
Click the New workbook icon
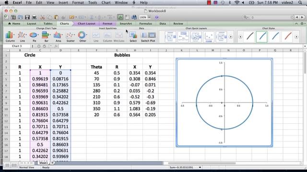coord(6,17)
